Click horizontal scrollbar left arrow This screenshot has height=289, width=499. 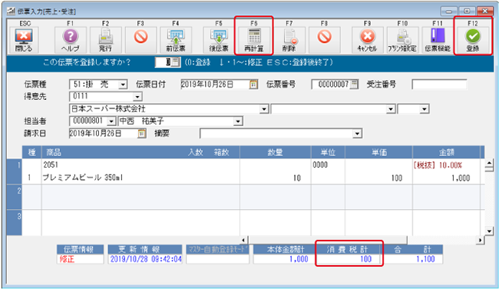243,240
